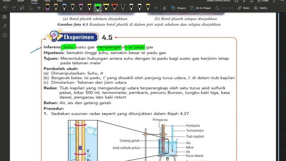Viewport: 286px width, 161px height.
Task: Click the Pemboleh ubah heading
Action: click(x=61, y=68)
